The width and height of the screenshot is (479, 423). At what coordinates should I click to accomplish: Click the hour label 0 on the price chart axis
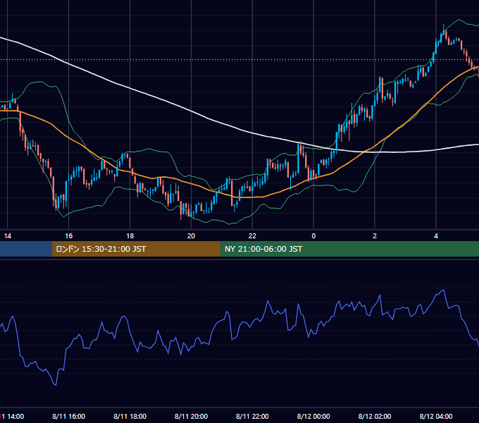pyautogui.click(x=313, y=236)
